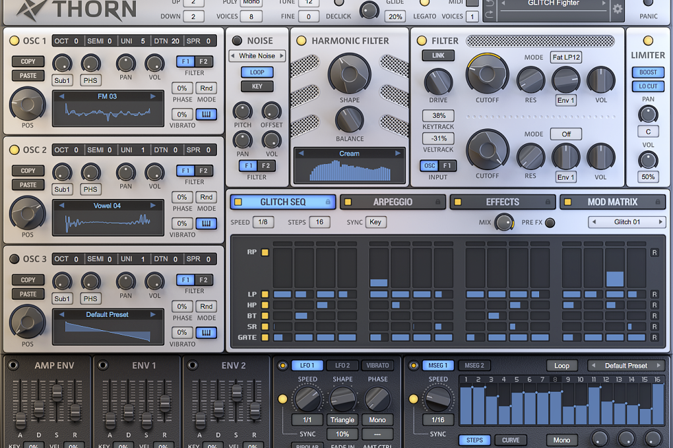Open Glitch 01 preset selector

point(627,222)
